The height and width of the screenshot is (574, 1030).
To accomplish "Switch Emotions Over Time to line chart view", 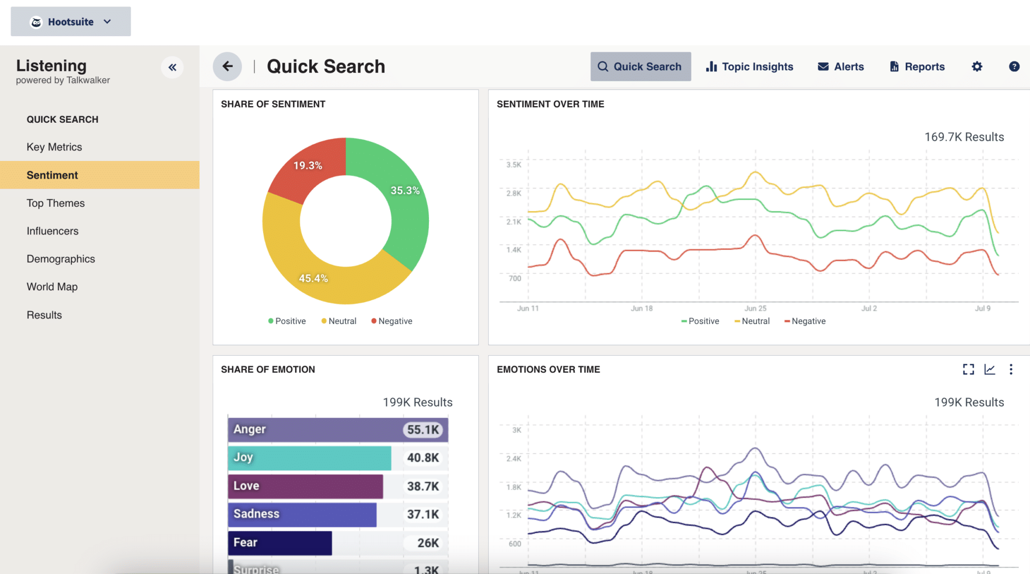I will pyautogui.click(x=989, y=369).
